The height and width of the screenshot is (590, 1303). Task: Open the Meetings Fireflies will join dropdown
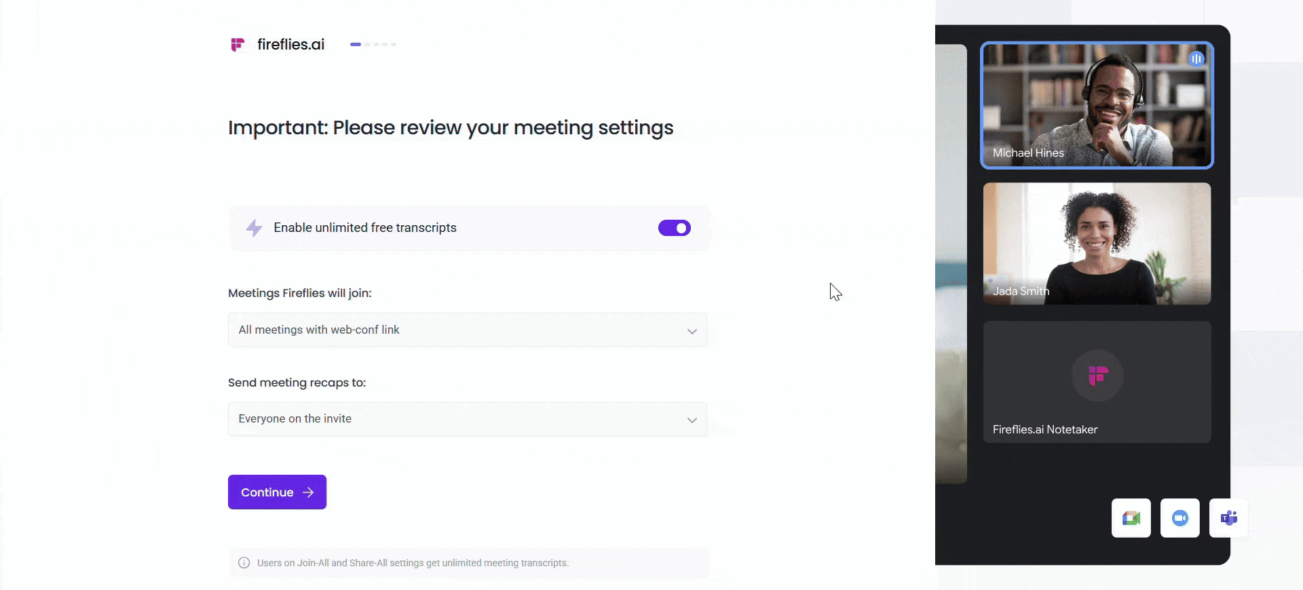pos(468,330)
